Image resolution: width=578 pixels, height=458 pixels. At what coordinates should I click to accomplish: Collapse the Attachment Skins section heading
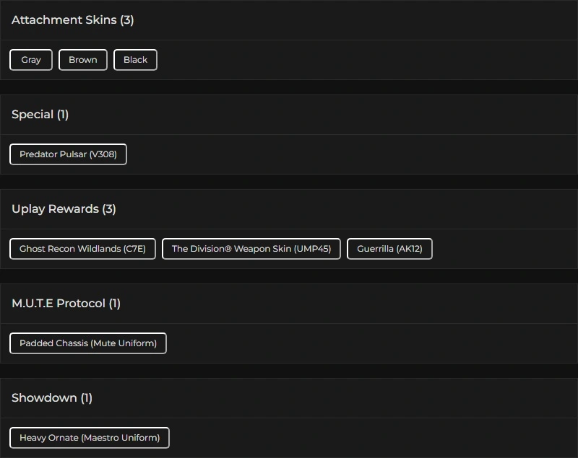pyautogui.click(x=64, y=20)
